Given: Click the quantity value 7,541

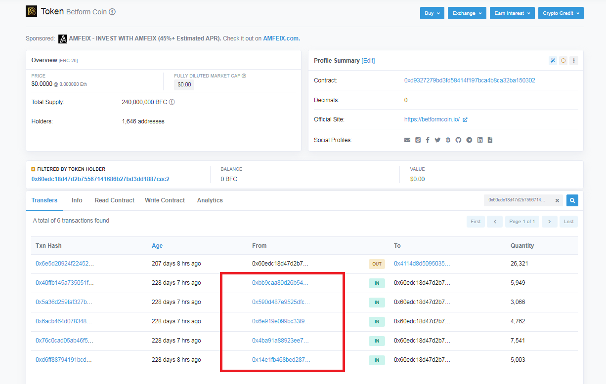Looking at the screenshot, I should coord(518,341).
